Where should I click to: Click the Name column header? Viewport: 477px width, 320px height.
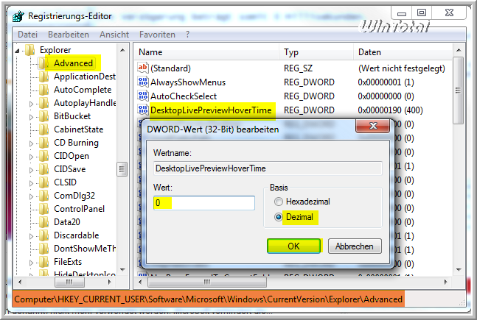[x=206, y=52]
